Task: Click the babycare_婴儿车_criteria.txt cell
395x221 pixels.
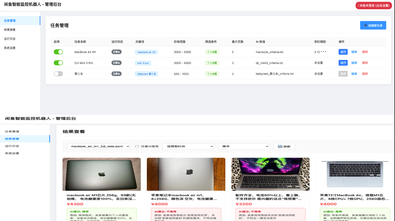Action: (x=275, y=74)
